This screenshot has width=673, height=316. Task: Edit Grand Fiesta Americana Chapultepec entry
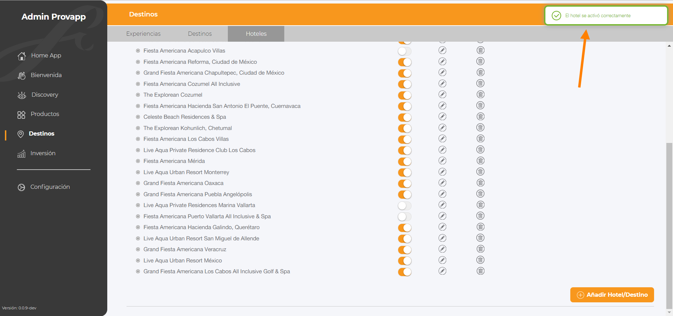(442, 73)
